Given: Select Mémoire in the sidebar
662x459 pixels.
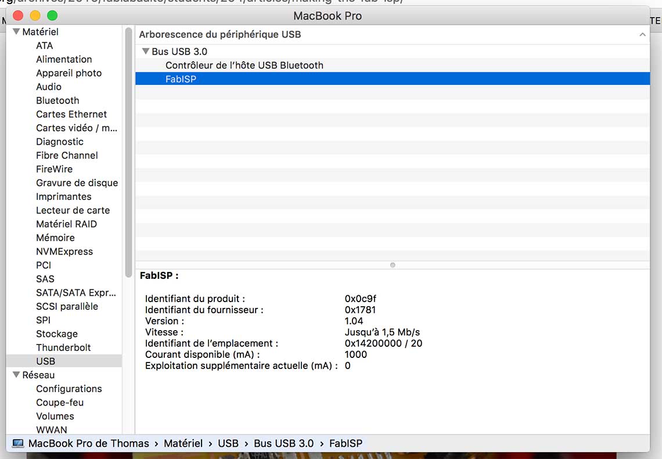Looking at the screenshot, I should click(x=55, y=238).
